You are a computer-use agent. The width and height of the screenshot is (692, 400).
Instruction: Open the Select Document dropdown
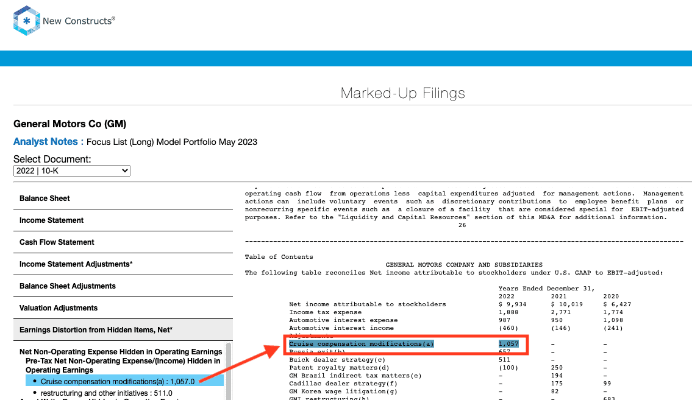[72, 170]
